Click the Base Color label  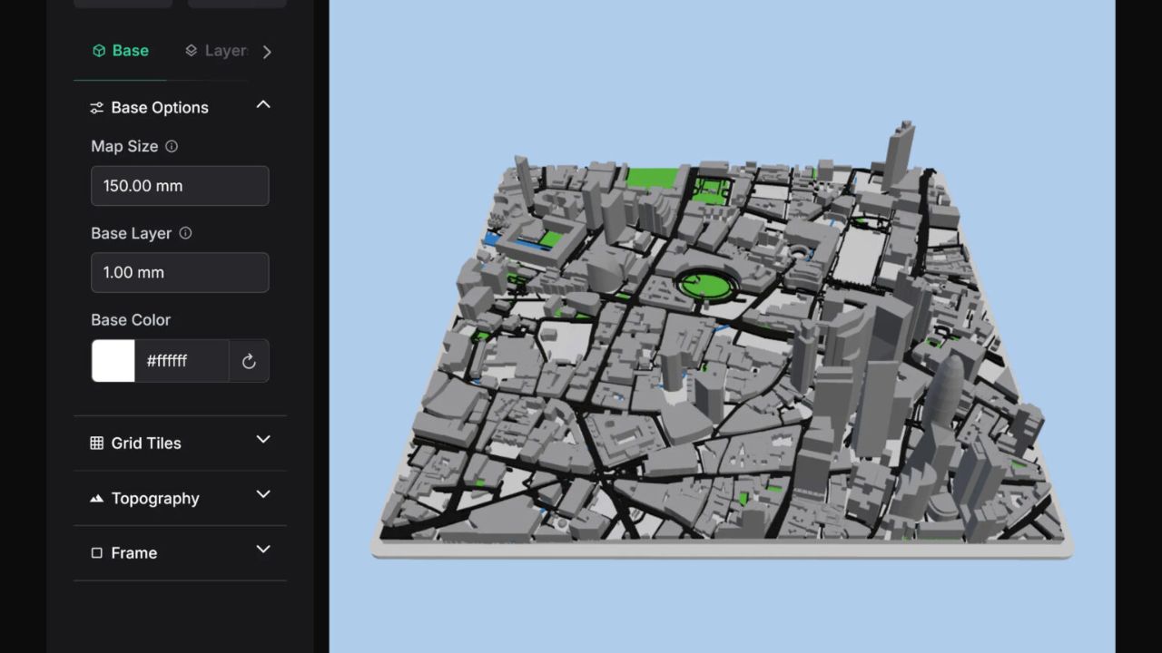point(131,320)
